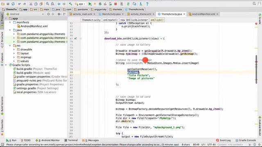Click Save All toolbar icon

[8, 4]
